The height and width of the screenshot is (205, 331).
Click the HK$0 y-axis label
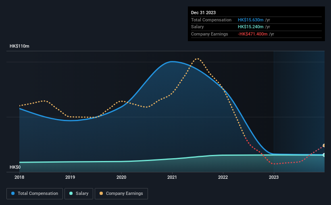(x=15, y=167)
